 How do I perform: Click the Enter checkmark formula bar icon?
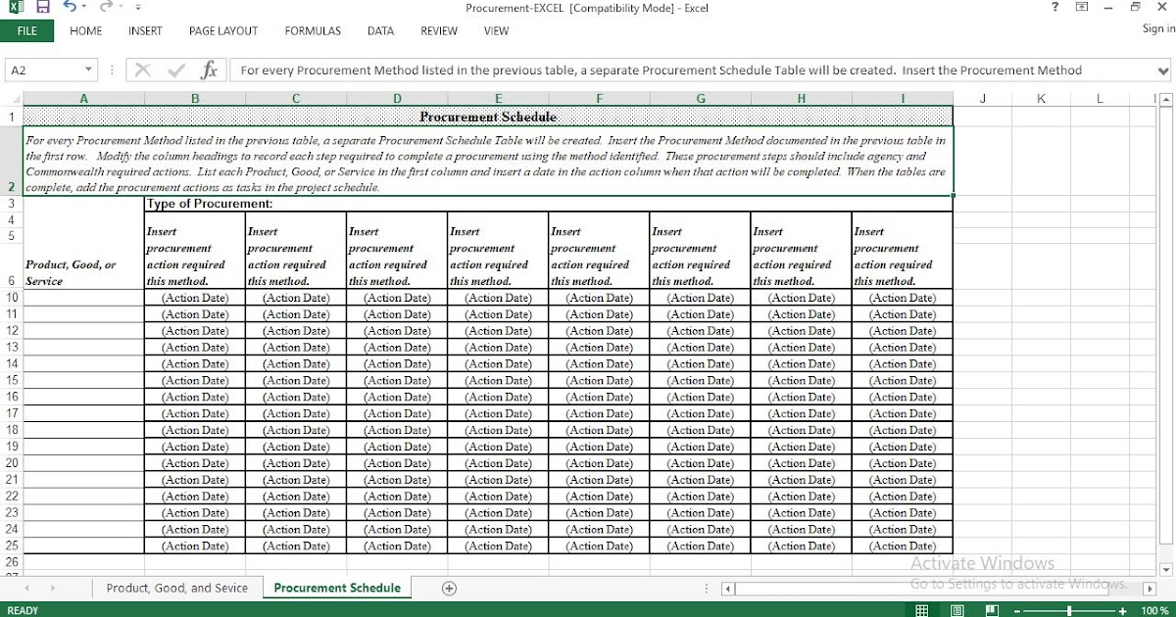[x=176, y=71]
